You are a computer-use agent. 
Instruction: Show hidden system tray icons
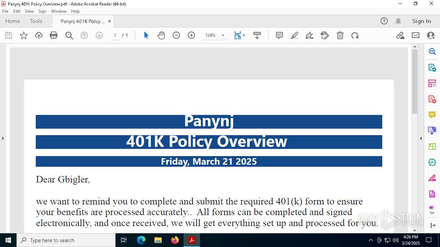click(x=371, y=240)
